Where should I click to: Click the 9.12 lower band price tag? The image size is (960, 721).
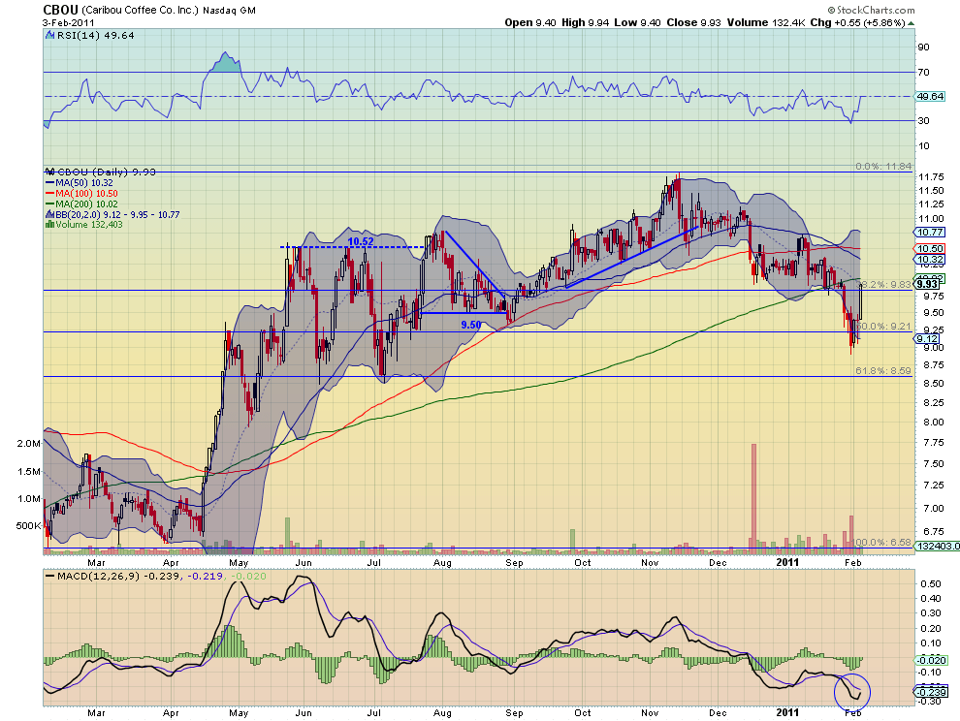926,339
